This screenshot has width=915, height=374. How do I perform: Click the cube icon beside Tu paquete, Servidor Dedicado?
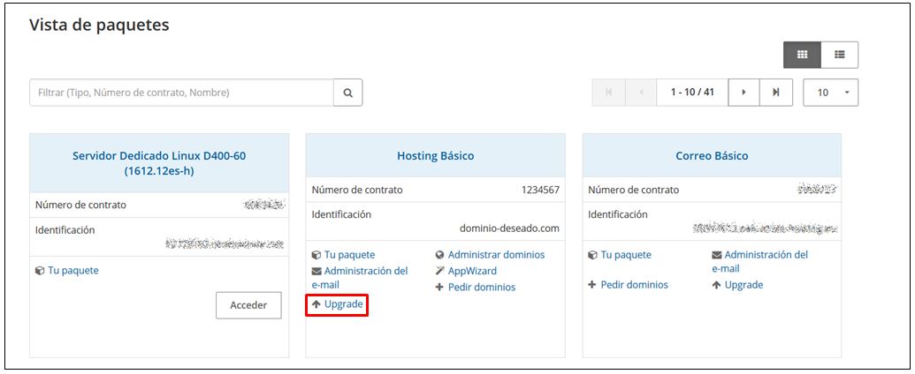pos(40,271)
